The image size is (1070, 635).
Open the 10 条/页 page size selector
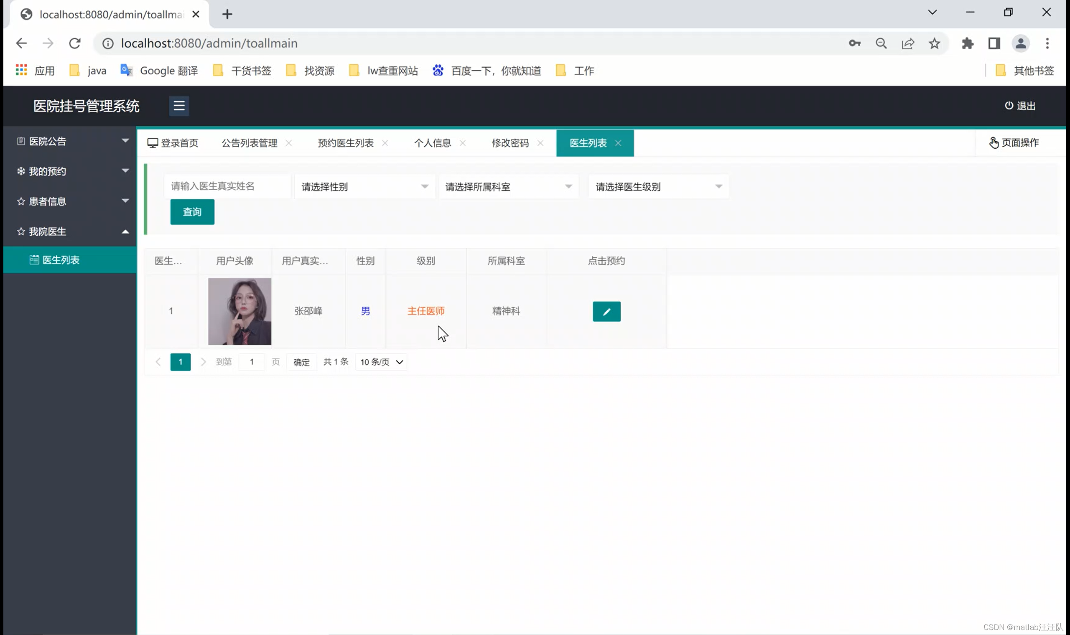(x=381, y=362)
